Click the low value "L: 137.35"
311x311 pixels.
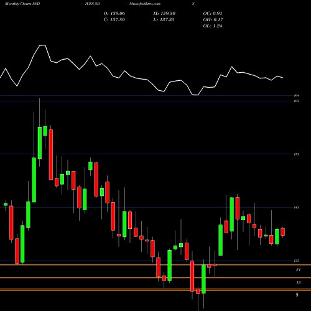click(x=164, y=20)
